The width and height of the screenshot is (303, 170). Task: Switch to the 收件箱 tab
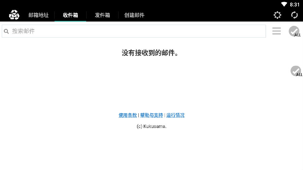pos(70,15)
